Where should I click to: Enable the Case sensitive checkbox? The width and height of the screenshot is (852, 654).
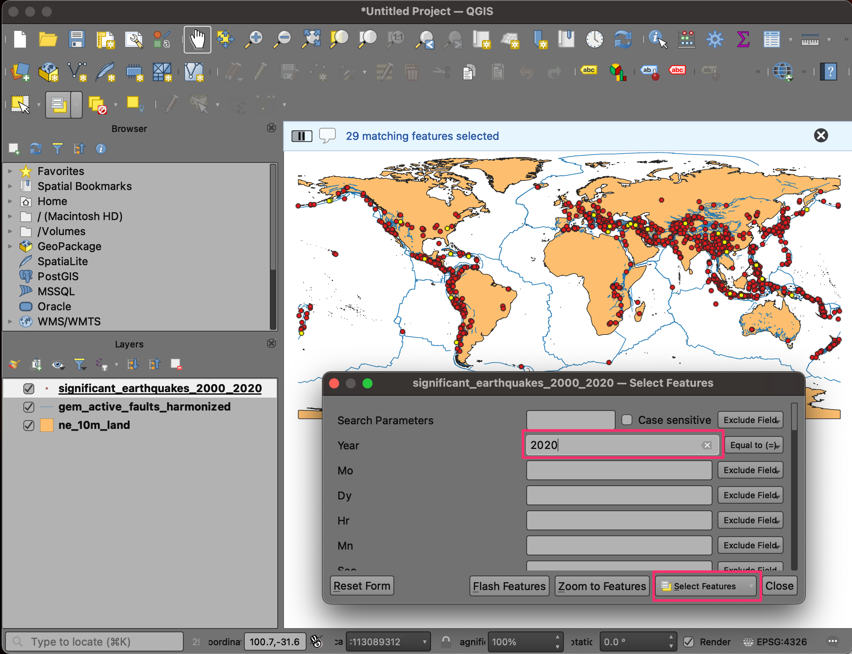click(x=627, y=420)
